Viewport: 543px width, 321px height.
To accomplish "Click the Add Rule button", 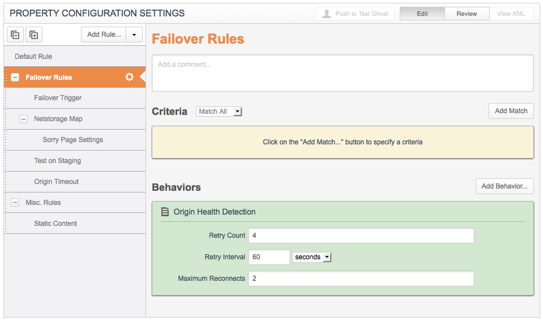I will coord(104,35).
